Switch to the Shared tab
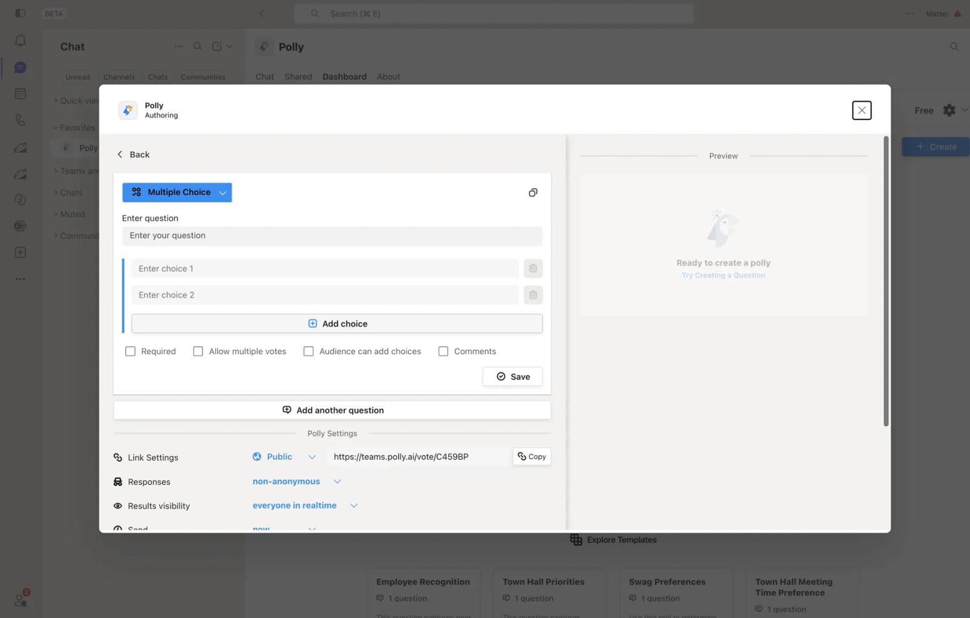970x618 pixels. [298, 77]
